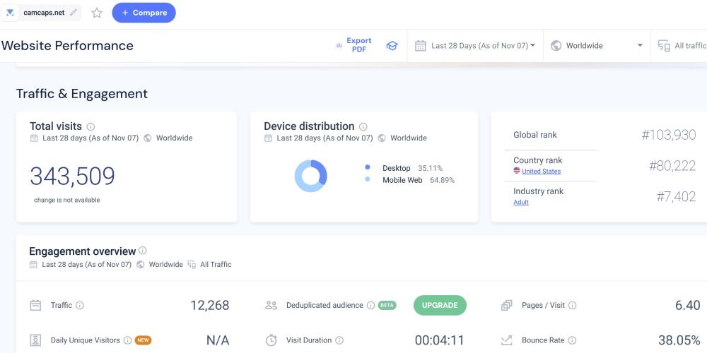Click the pencil edit icon beside camcaps.net
This screenshot has width=707, height=353.
coord(74,13)
